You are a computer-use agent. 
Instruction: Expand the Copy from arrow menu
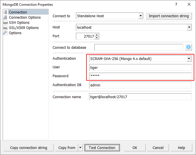coord(80,148)
